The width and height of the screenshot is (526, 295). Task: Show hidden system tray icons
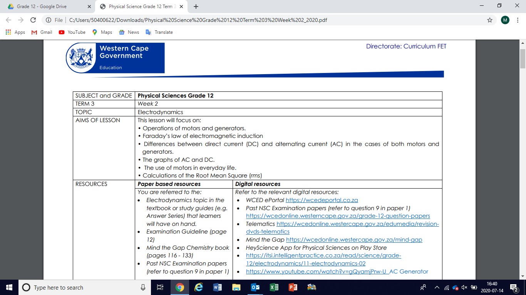point(437,287)
